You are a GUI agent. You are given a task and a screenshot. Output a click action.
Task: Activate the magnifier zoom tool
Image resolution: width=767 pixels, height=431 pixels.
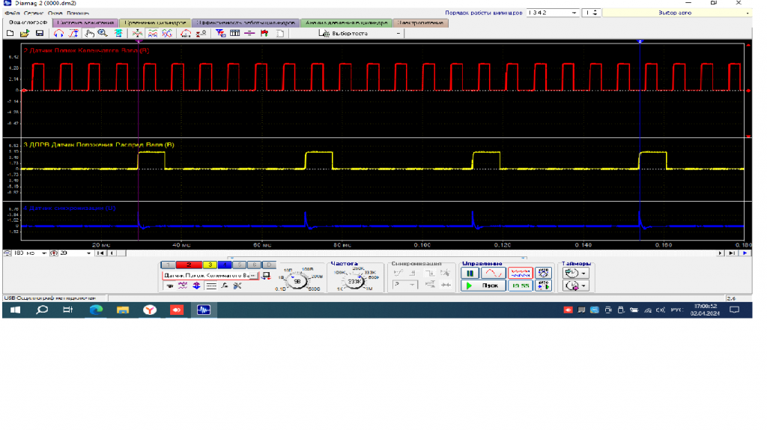pos(103,33)
